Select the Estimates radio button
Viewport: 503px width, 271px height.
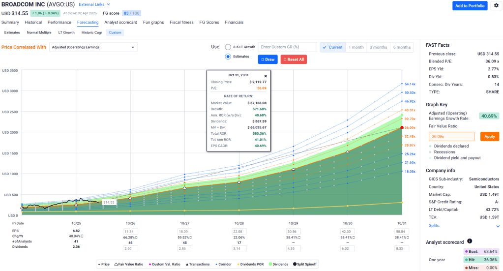coord(228,57)
